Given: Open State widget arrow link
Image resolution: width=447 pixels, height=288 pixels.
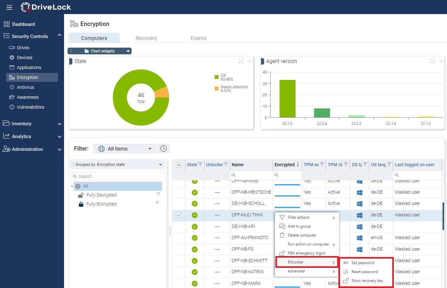Looking at the screenshot, I should (248, 61).
